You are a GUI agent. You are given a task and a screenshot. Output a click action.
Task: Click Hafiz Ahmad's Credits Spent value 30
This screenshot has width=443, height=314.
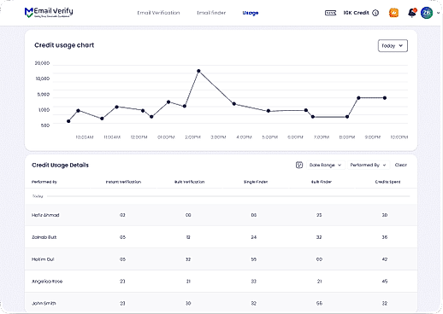click(x=385, y=215)
